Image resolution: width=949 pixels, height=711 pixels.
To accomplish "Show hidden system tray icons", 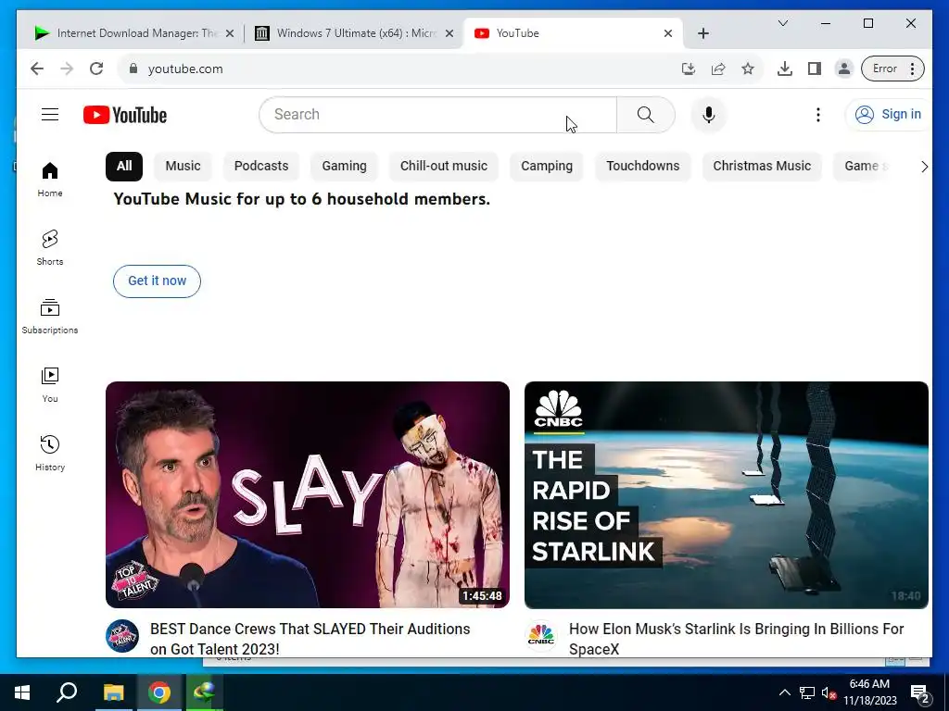I will tap(784, 692).
